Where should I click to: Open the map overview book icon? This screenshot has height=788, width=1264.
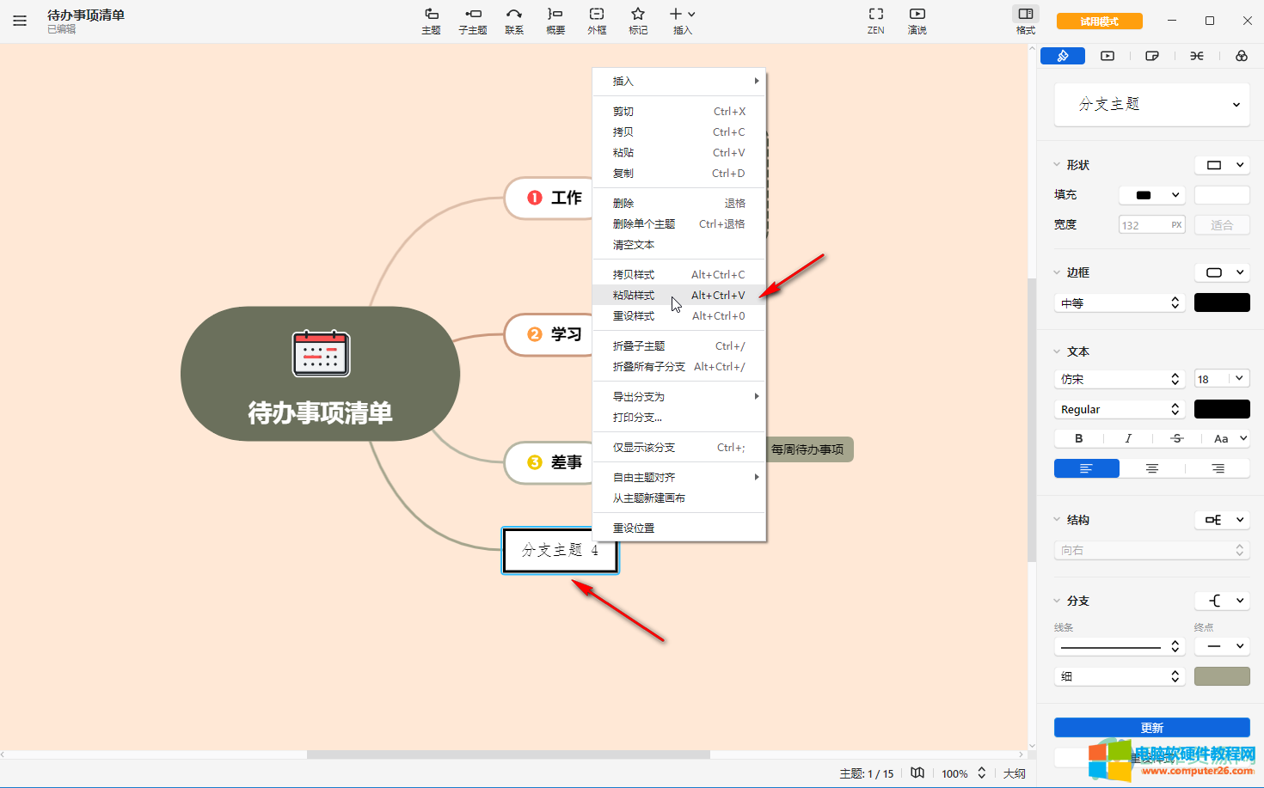click(917, 773)
